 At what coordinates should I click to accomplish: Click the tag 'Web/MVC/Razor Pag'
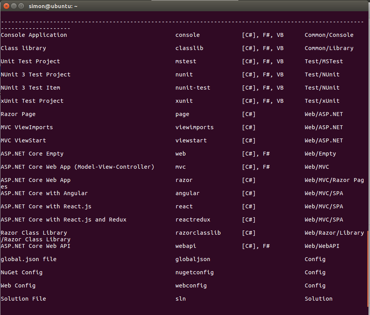[x=334, y=180]
